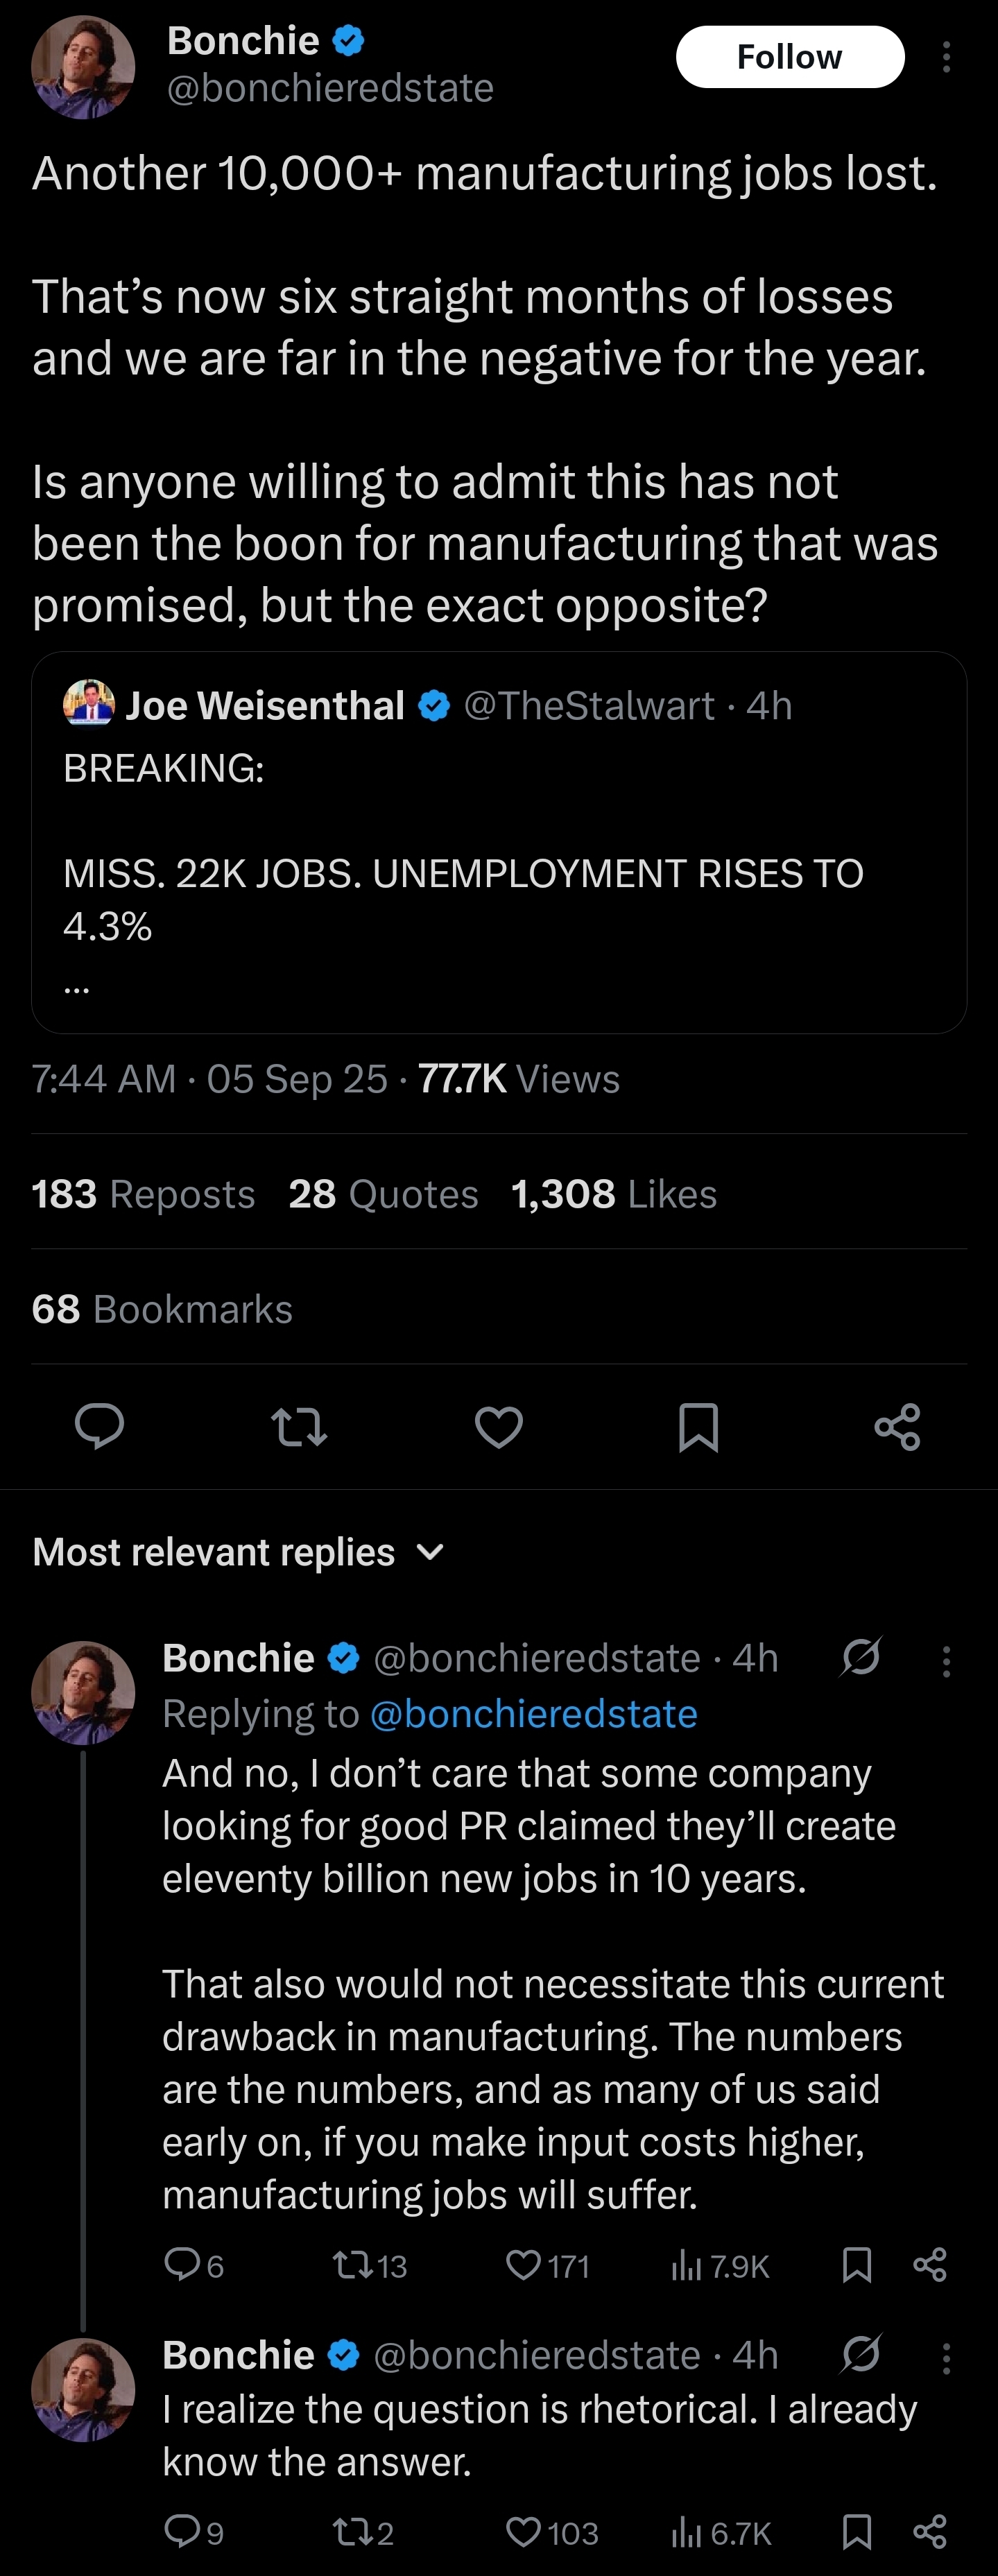Like the first reply with 171 likes
Screen dimensions: 998x2576
[x=524, y=2265]
